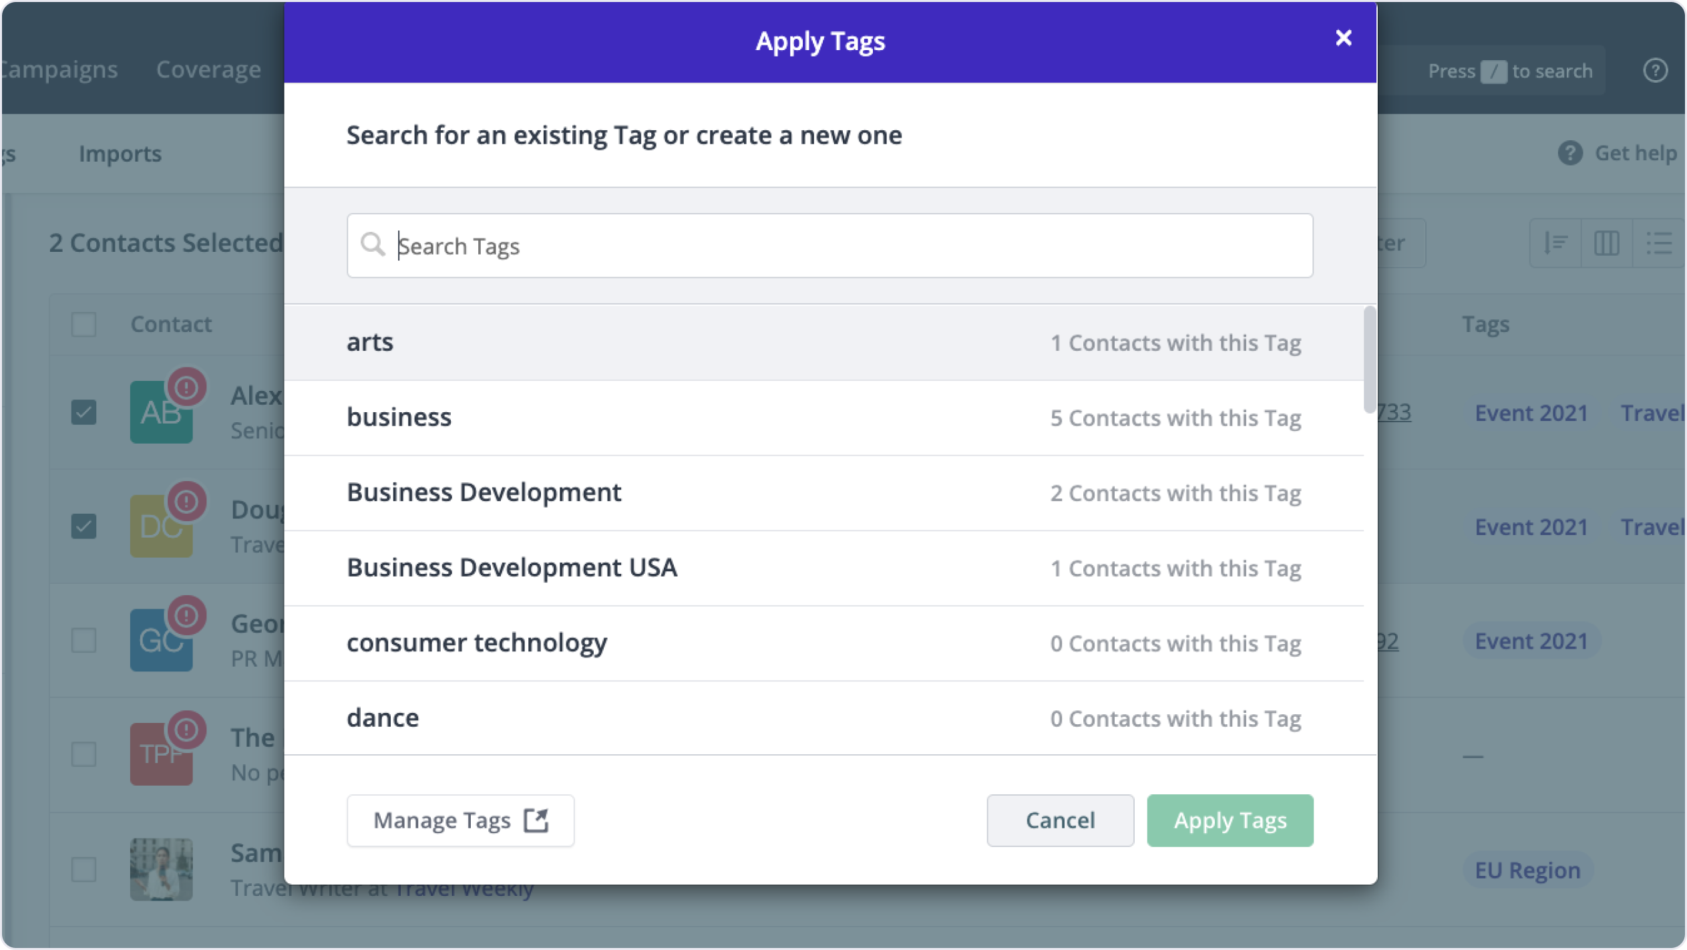Viewport: 1687px width, 950px height.
Task: Click the alert badge on AB avatar
Action: [186, 387]
